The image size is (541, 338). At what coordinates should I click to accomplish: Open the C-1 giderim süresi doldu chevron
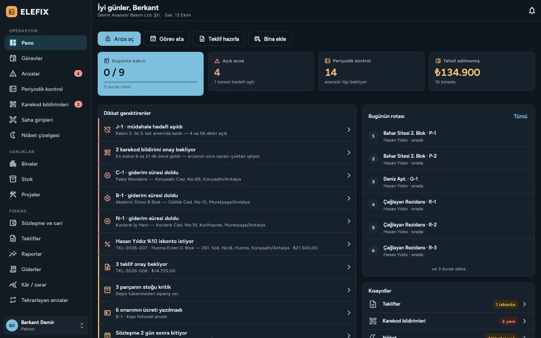pos(349,175)
